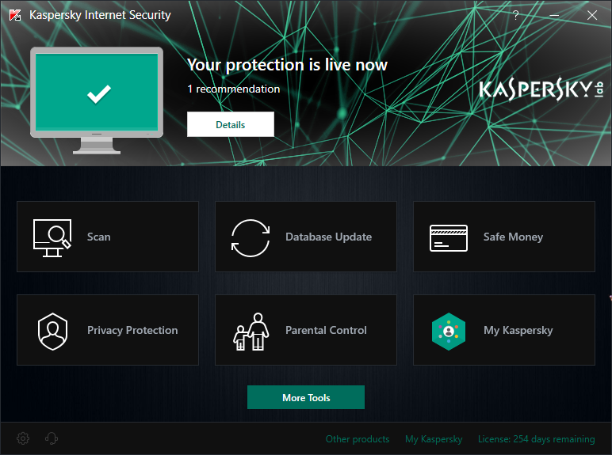Click the green checkmark protection monitor
This screenshot has width=612, height=455.
tap(97, 100)
